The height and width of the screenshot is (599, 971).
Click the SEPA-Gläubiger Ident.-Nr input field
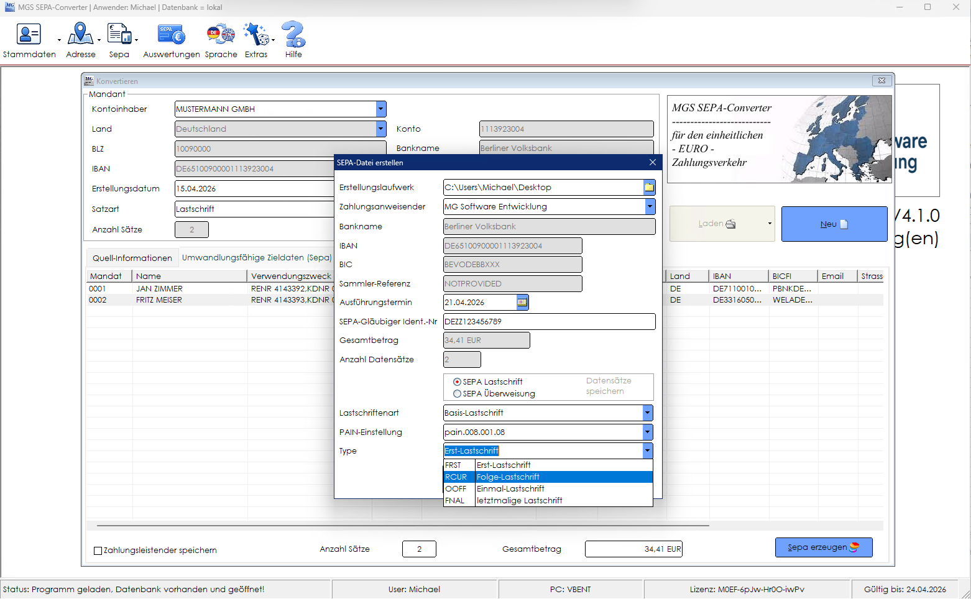[550, 322]
